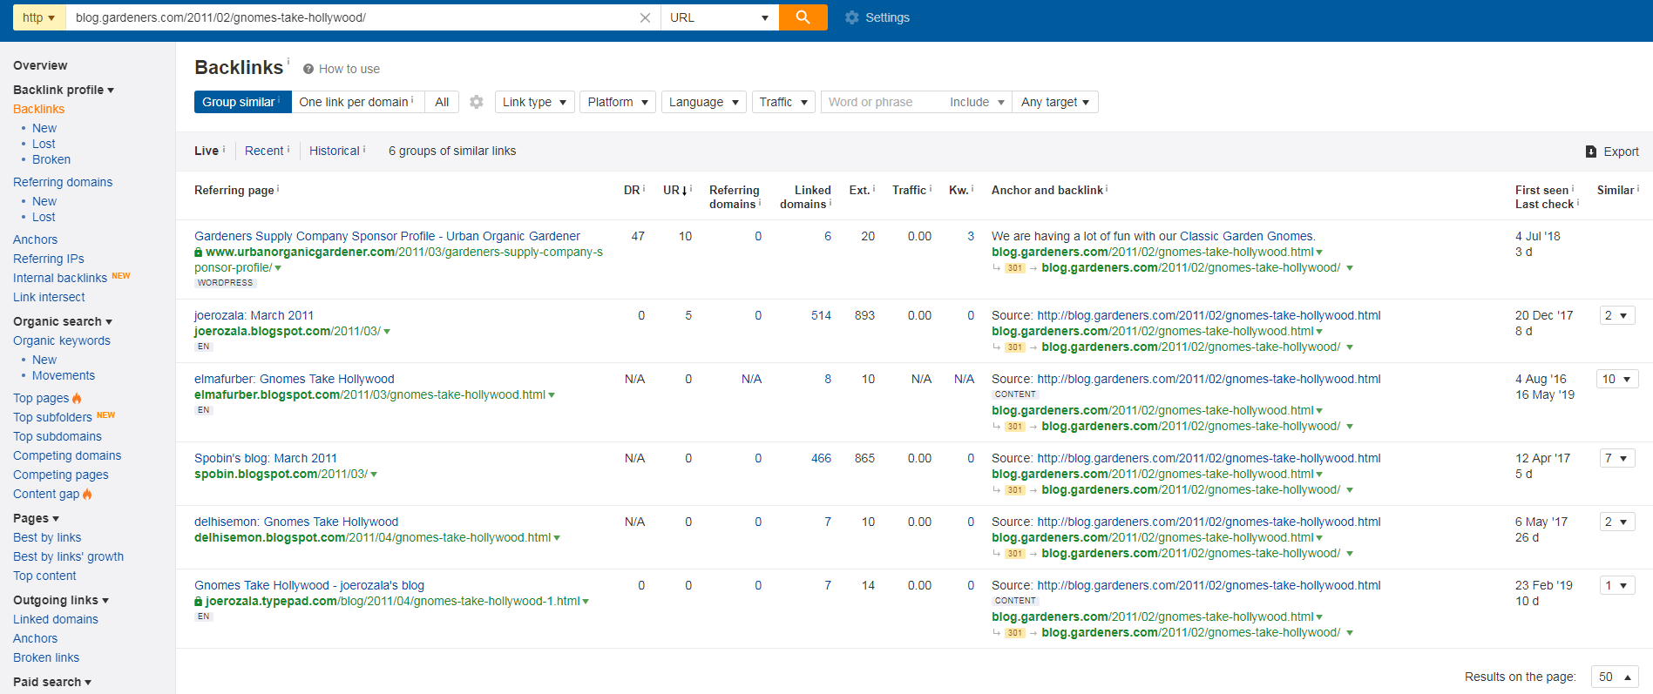Click Export button label
The height and width of the screenshot is (694, 1653).
coord(1621,152)
